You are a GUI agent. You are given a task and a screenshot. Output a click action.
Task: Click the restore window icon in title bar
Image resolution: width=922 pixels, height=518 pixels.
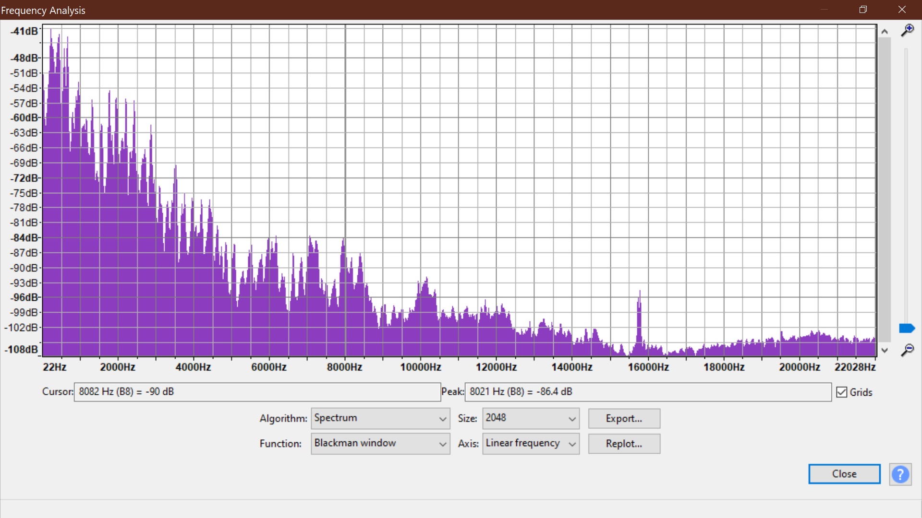point(863,10)
